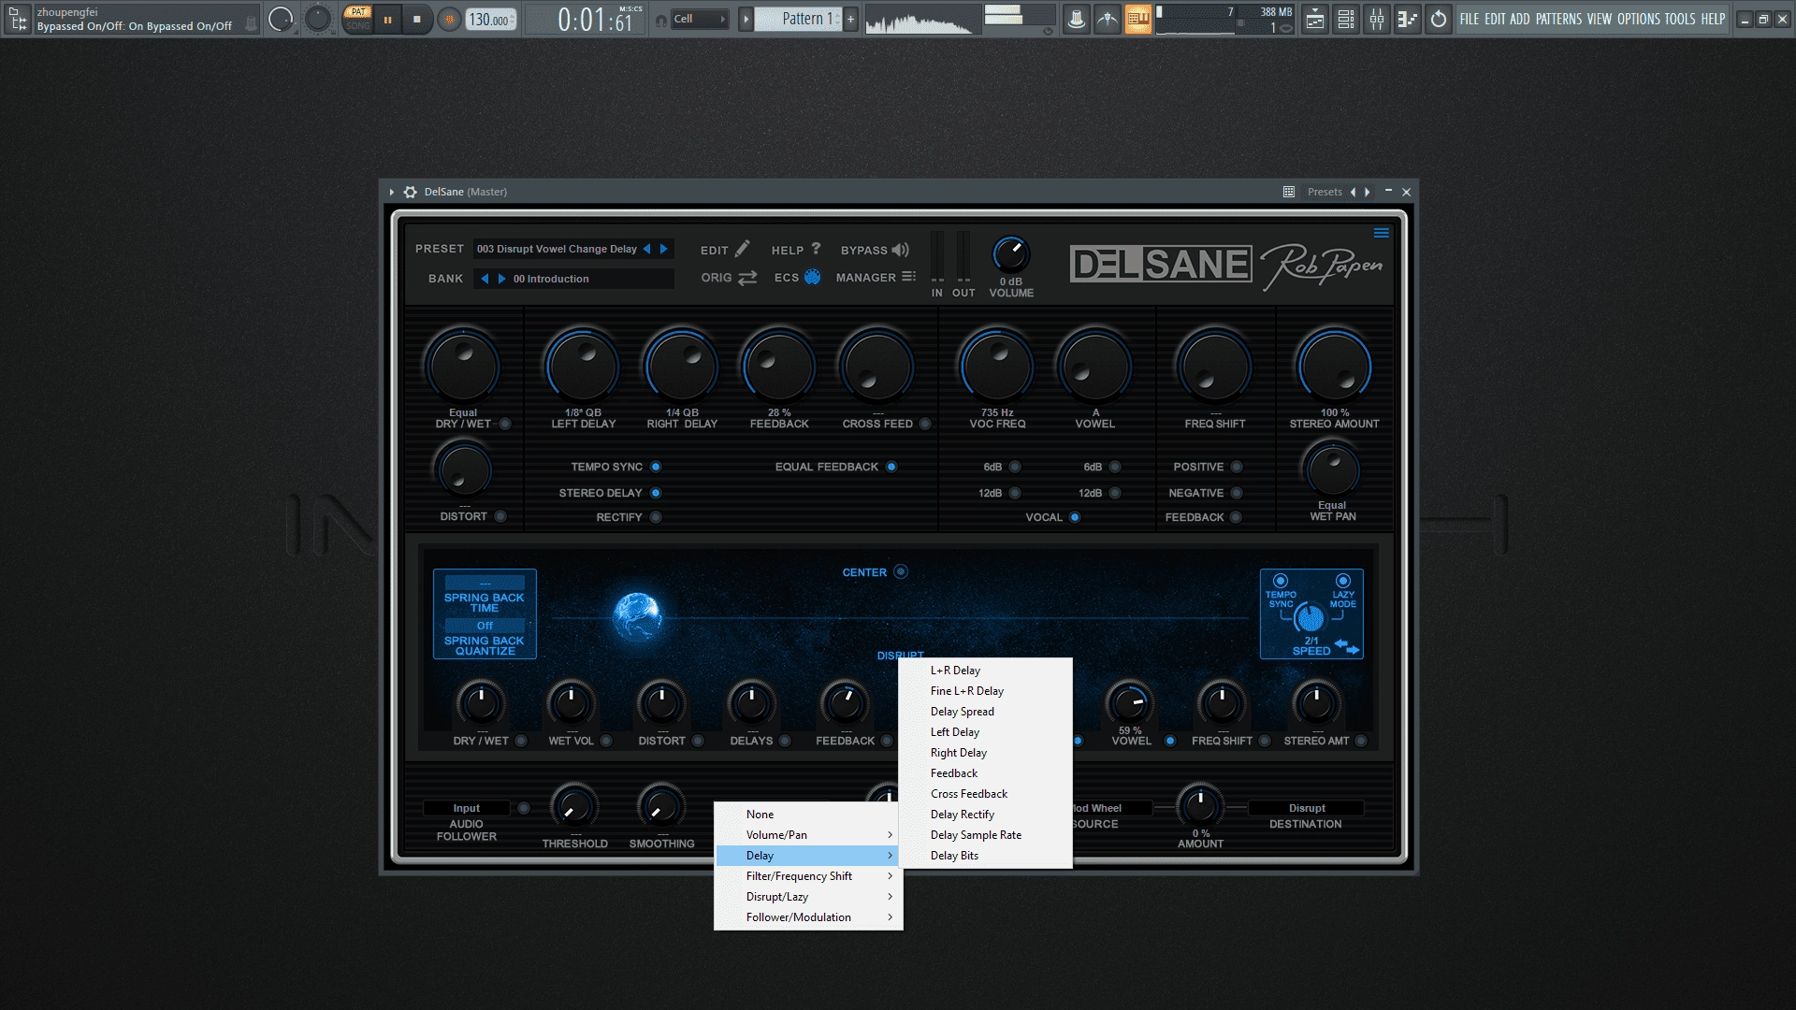1796x1010 pixels.
Task: Open Input AUDIO FOLLOWER selector
Action: coord(466,808)
